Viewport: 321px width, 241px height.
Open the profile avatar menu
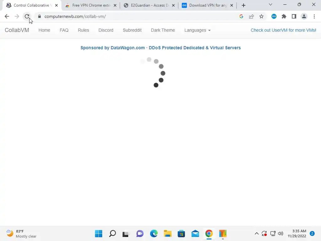304,16
